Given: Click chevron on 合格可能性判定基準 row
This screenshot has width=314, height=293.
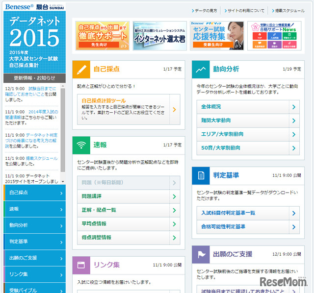Looking at the screenshot, I should coord(294,227).
